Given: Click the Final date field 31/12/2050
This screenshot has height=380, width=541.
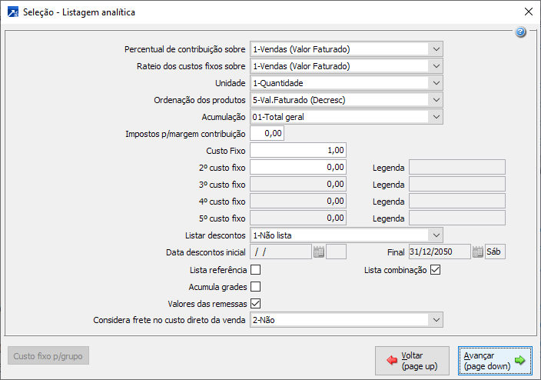Looking at the screenshot, I should (x=440, y=252).
